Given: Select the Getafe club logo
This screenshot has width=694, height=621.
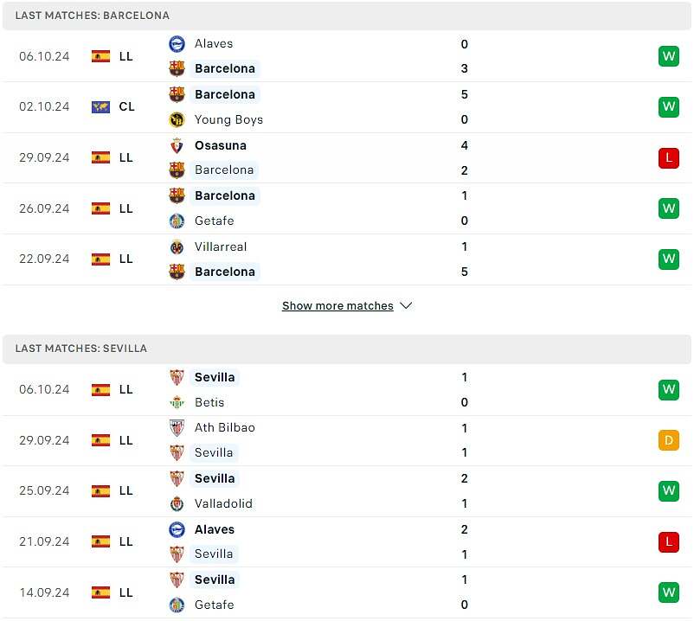Looking at the screenshot, I should pos(177,221).
